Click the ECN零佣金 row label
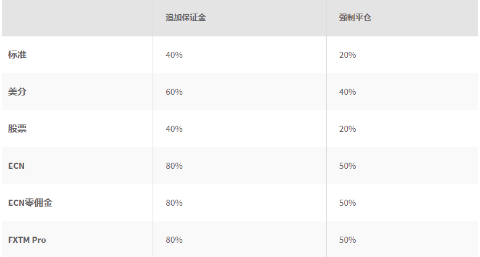The image size is (480, 257). tap(30, 203)
